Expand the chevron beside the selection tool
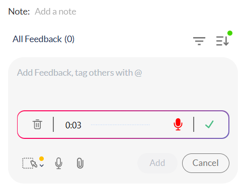245x184 pixels. tap(42, 165)
